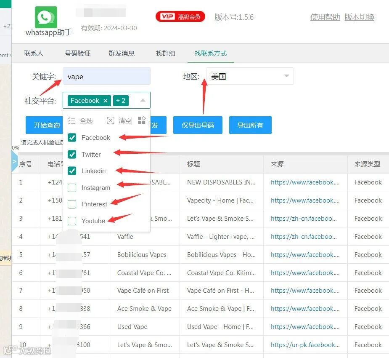Click the 标题 column header

click(193, 164)
